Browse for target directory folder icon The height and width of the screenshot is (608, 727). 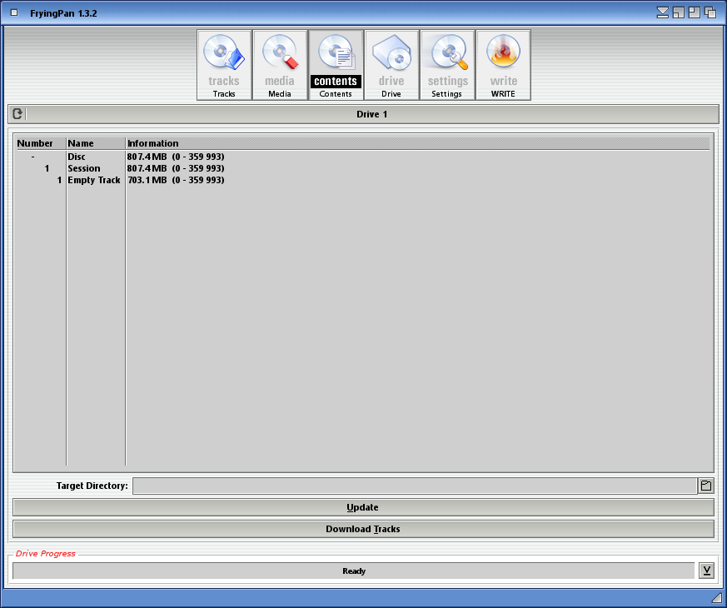[x=705, y=486]
